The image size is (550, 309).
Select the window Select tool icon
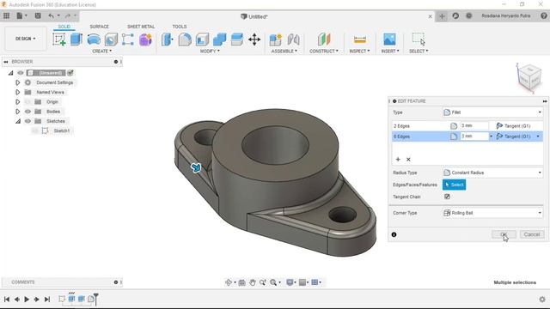(419, 39)
